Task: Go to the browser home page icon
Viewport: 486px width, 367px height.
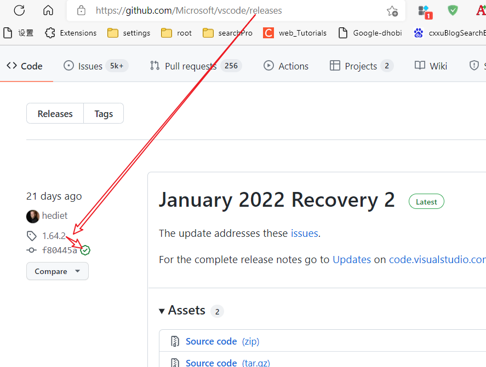Action: point(48,10)
